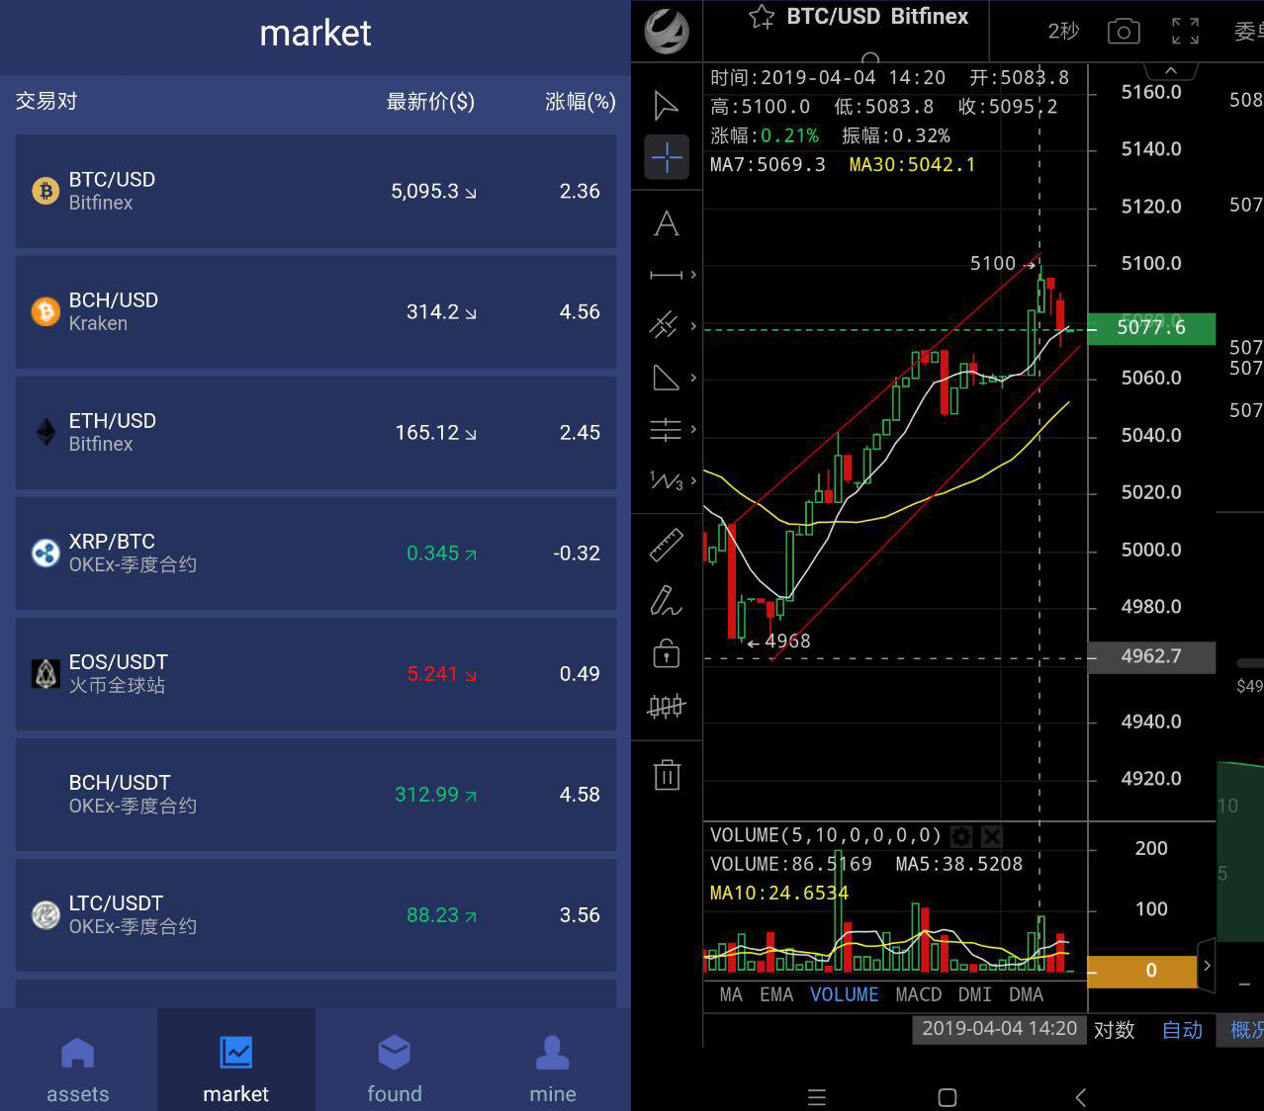Expand wave pattern tool submenu arrow
The height and width of the screenshot is (1111, 1264).
coord(693,480)
